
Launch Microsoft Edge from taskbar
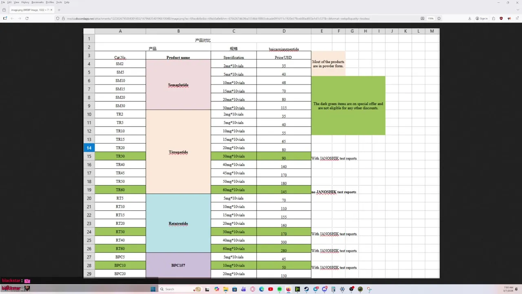pyautogui.click(x=261, y=289)
